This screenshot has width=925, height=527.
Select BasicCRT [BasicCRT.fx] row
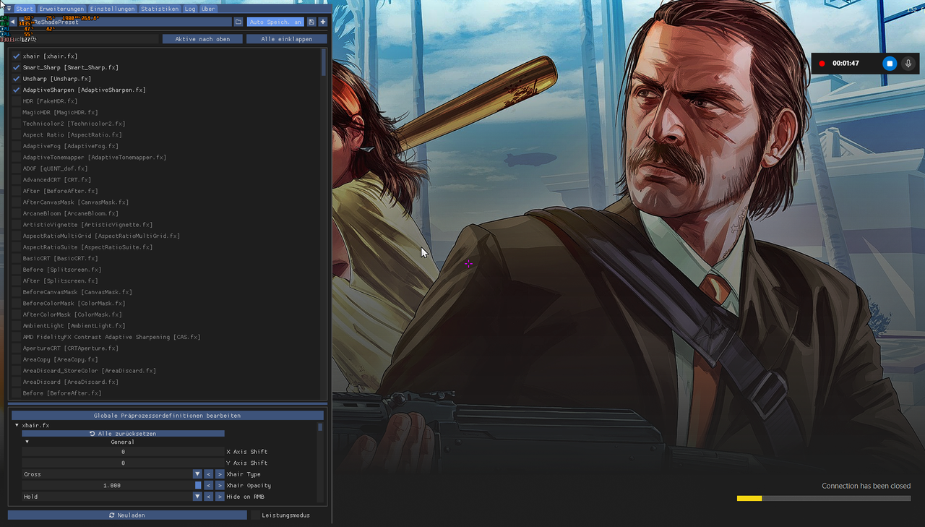point(60,258)
